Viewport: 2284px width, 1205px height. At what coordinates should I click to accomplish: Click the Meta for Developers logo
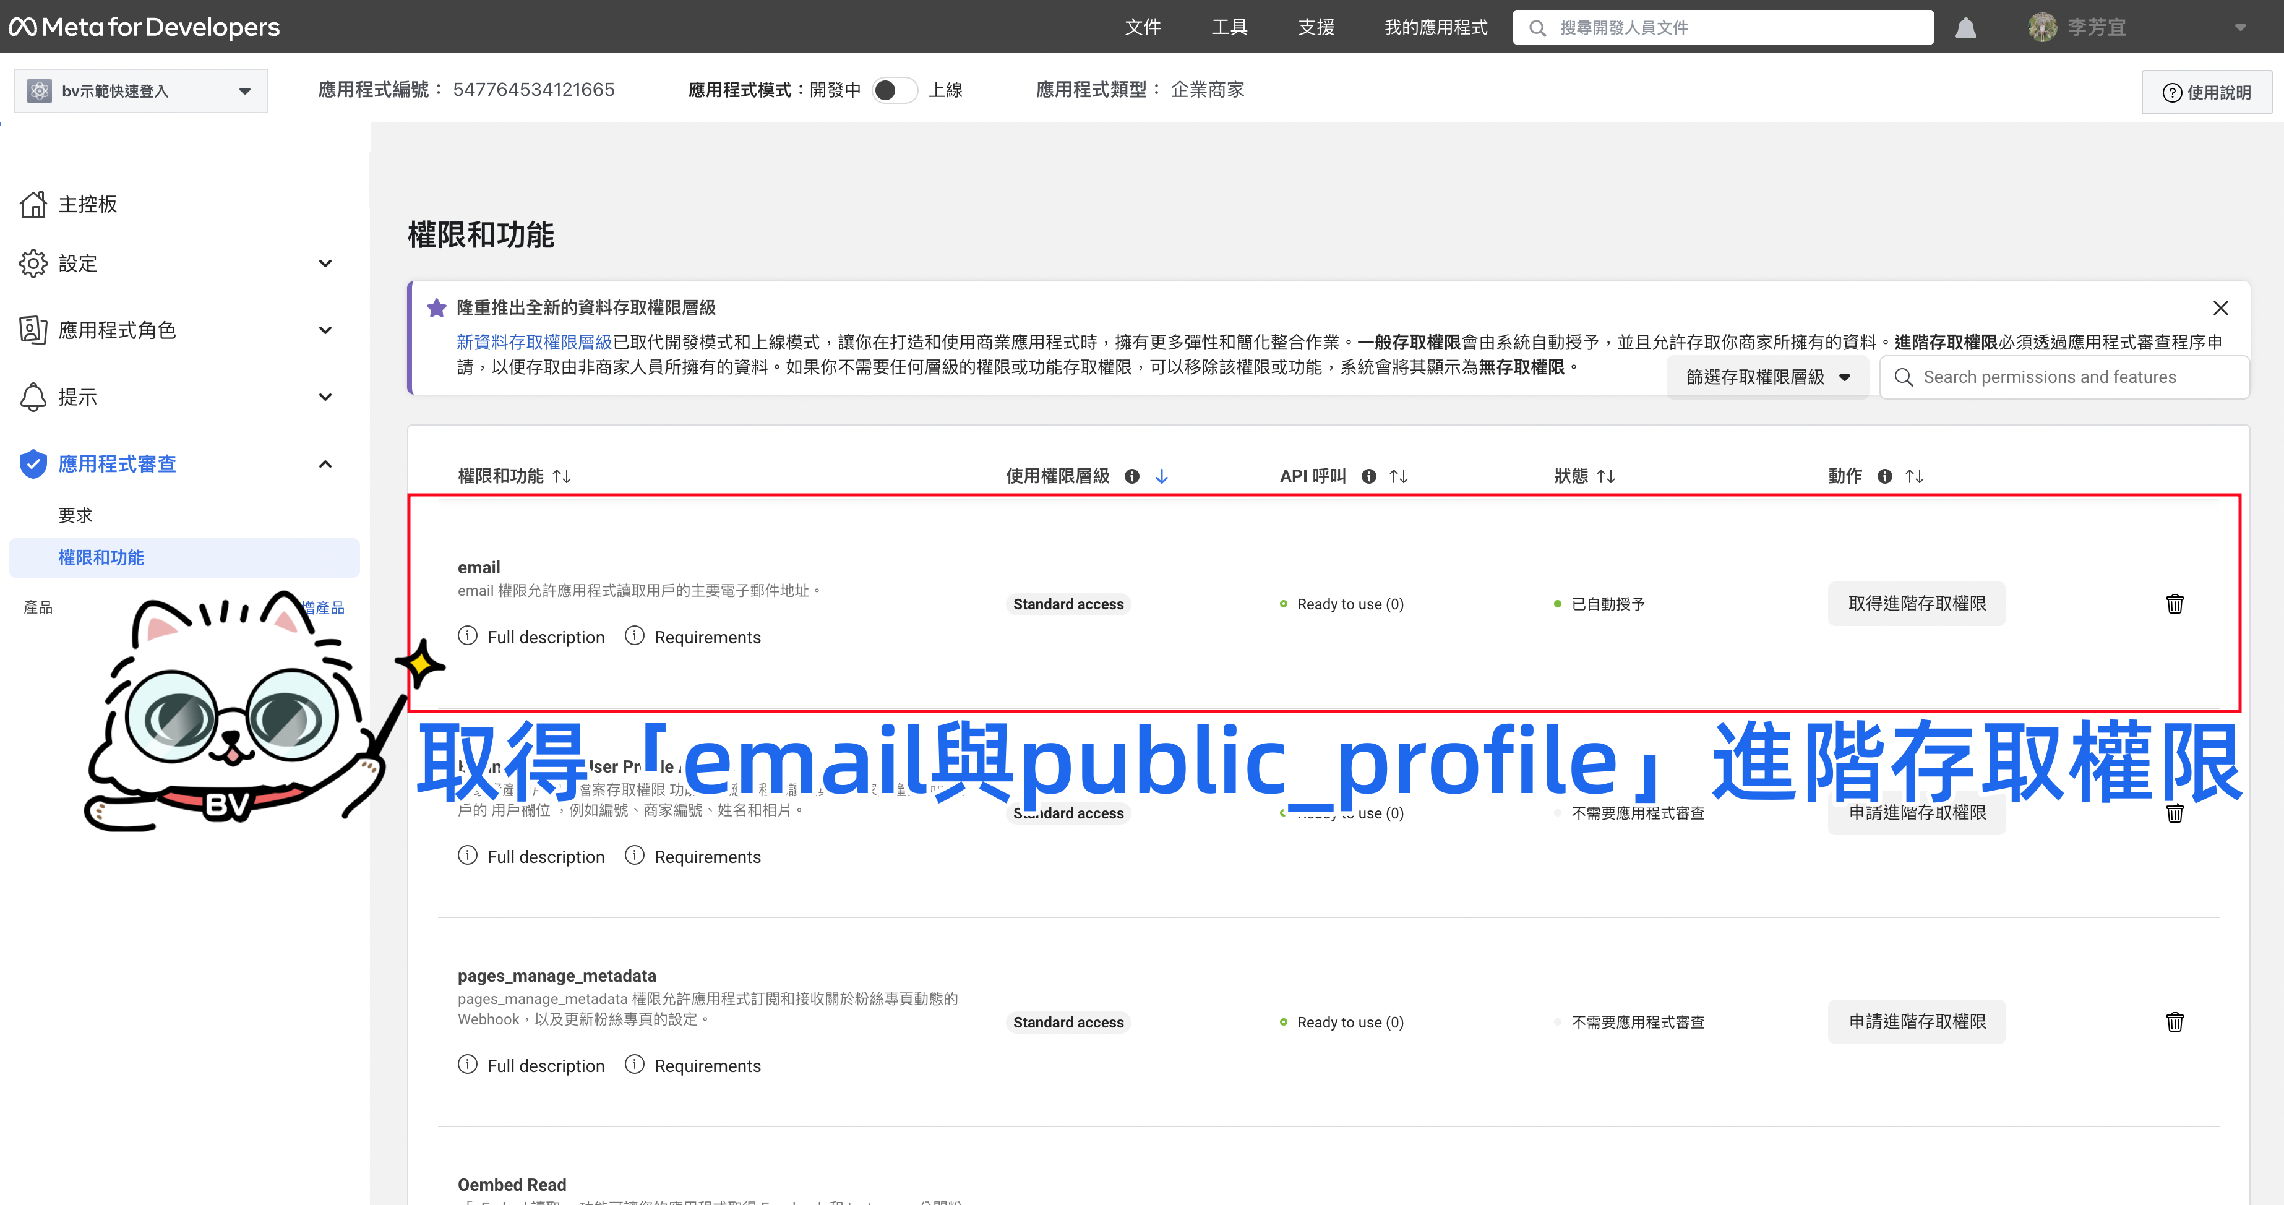coord(145,27)
